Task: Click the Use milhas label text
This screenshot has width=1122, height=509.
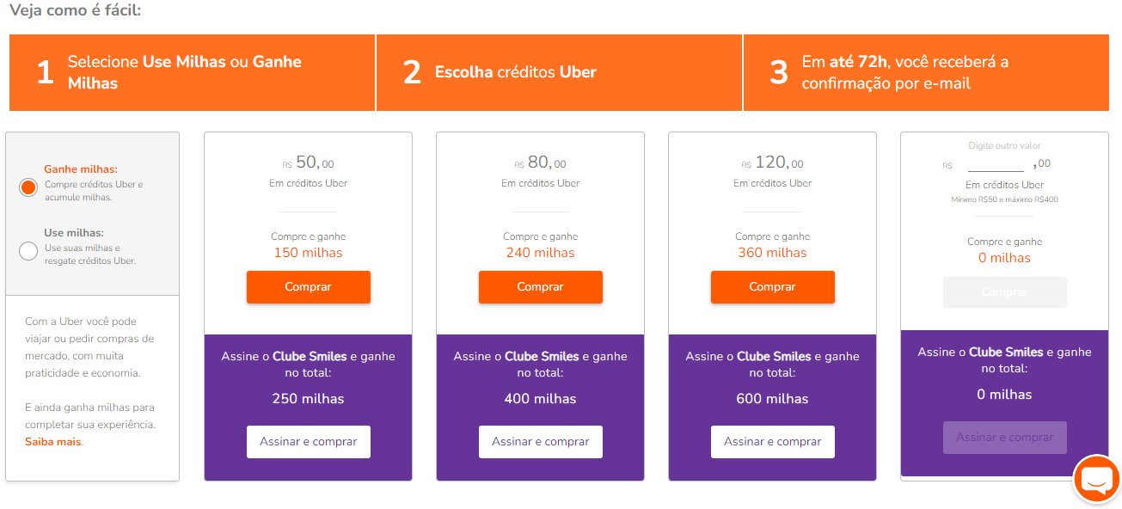Action: [x=74, y=233]
